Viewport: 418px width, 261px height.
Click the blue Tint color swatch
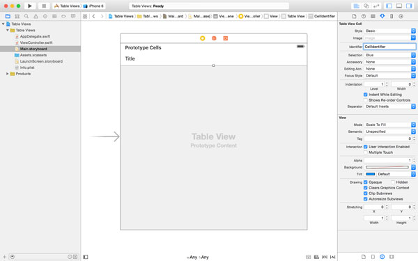(x=371, y=174)
